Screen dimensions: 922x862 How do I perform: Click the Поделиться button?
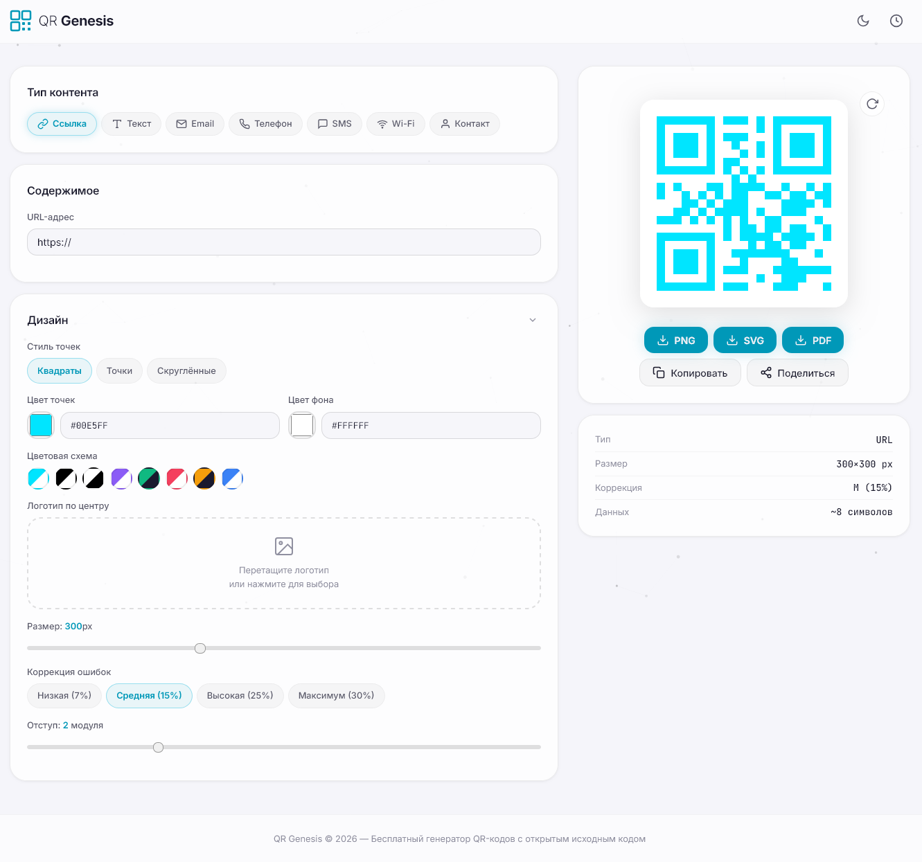click(797, 373)
